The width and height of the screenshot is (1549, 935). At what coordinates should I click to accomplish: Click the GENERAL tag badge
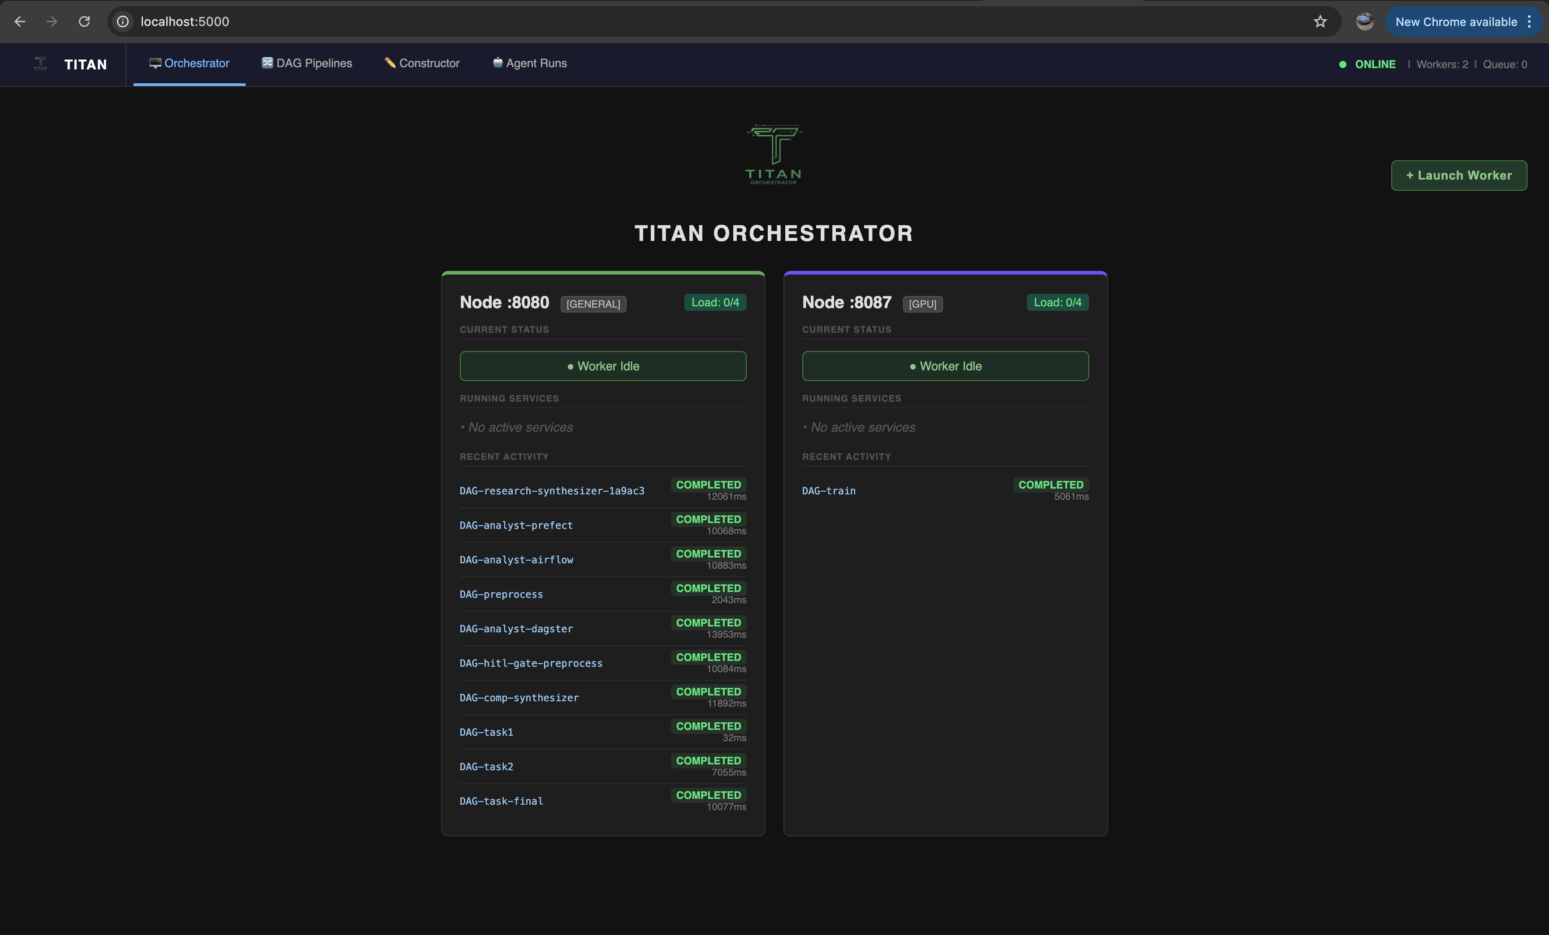click(593, 304)
